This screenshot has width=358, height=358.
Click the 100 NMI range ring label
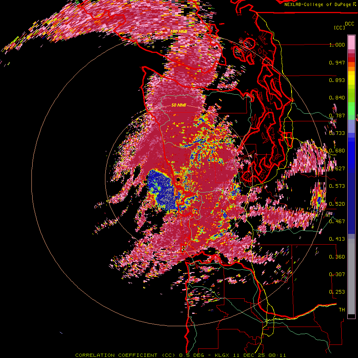[179, 31]
